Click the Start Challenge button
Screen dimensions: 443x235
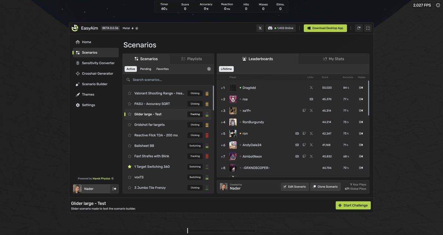coord(353,205)
